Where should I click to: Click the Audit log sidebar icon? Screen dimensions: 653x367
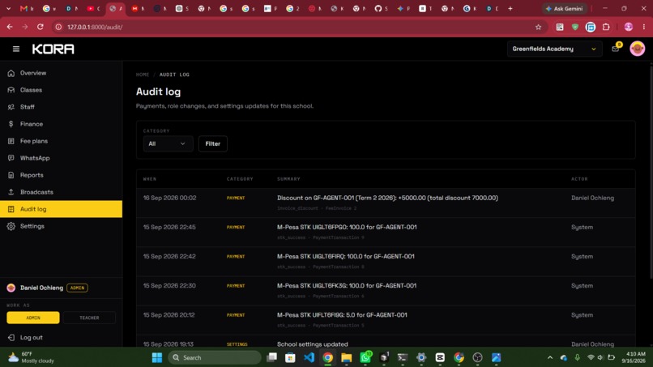11,209
